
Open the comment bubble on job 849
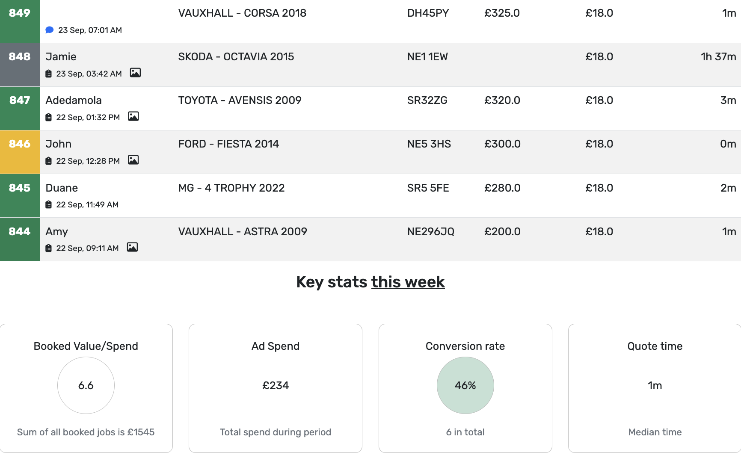[49, 30]
